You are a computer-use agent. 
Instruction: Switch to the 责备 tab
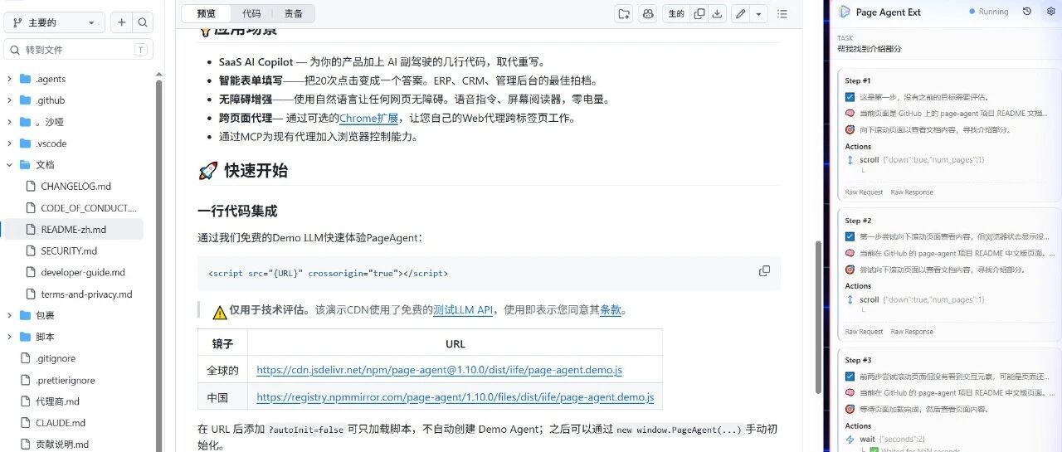click(294, 13)
